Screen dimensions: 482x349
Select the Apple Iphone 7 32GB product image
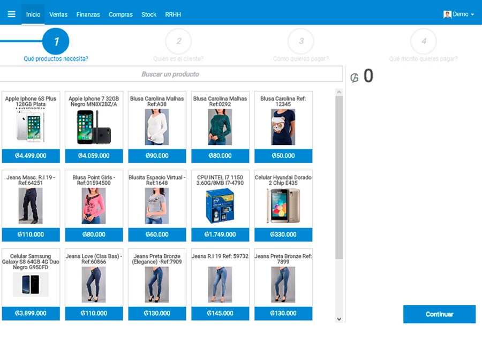tap(94, 127)
